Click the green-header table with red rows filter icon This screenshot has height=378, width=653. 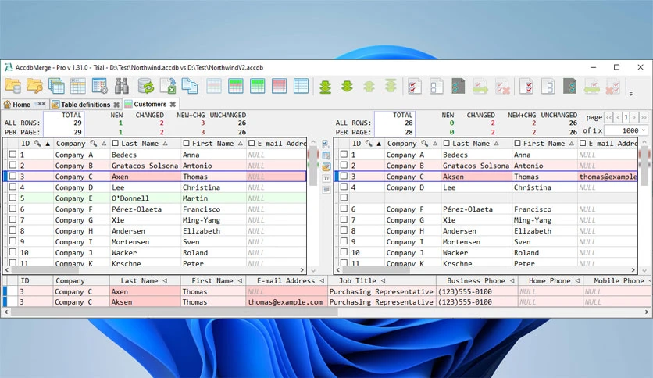[x=236, y=86]
